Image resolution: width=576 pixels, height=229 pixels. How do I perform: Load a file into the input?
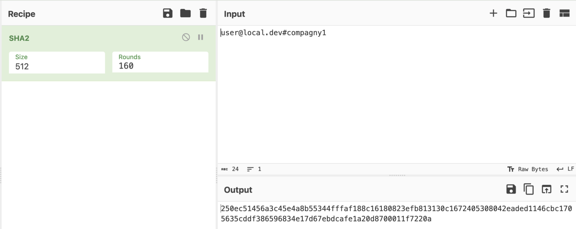tap(529, 13)
